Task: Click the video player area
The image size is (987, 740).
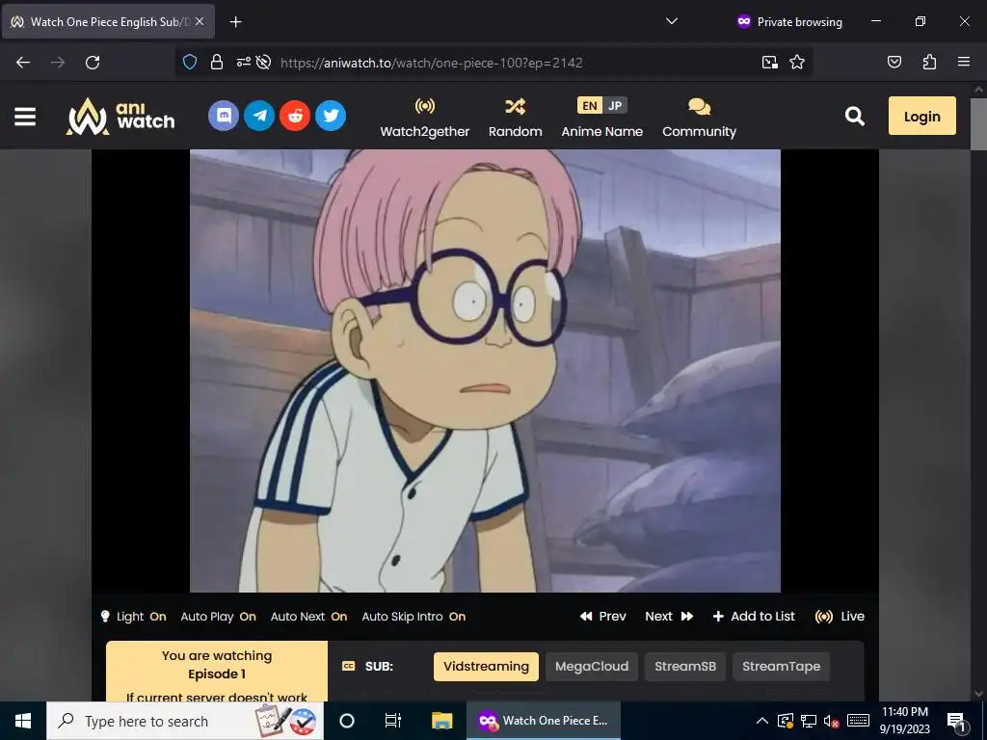Action: (486, 371)
